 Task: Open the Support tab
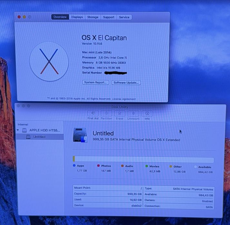click(x=108, y=17)
